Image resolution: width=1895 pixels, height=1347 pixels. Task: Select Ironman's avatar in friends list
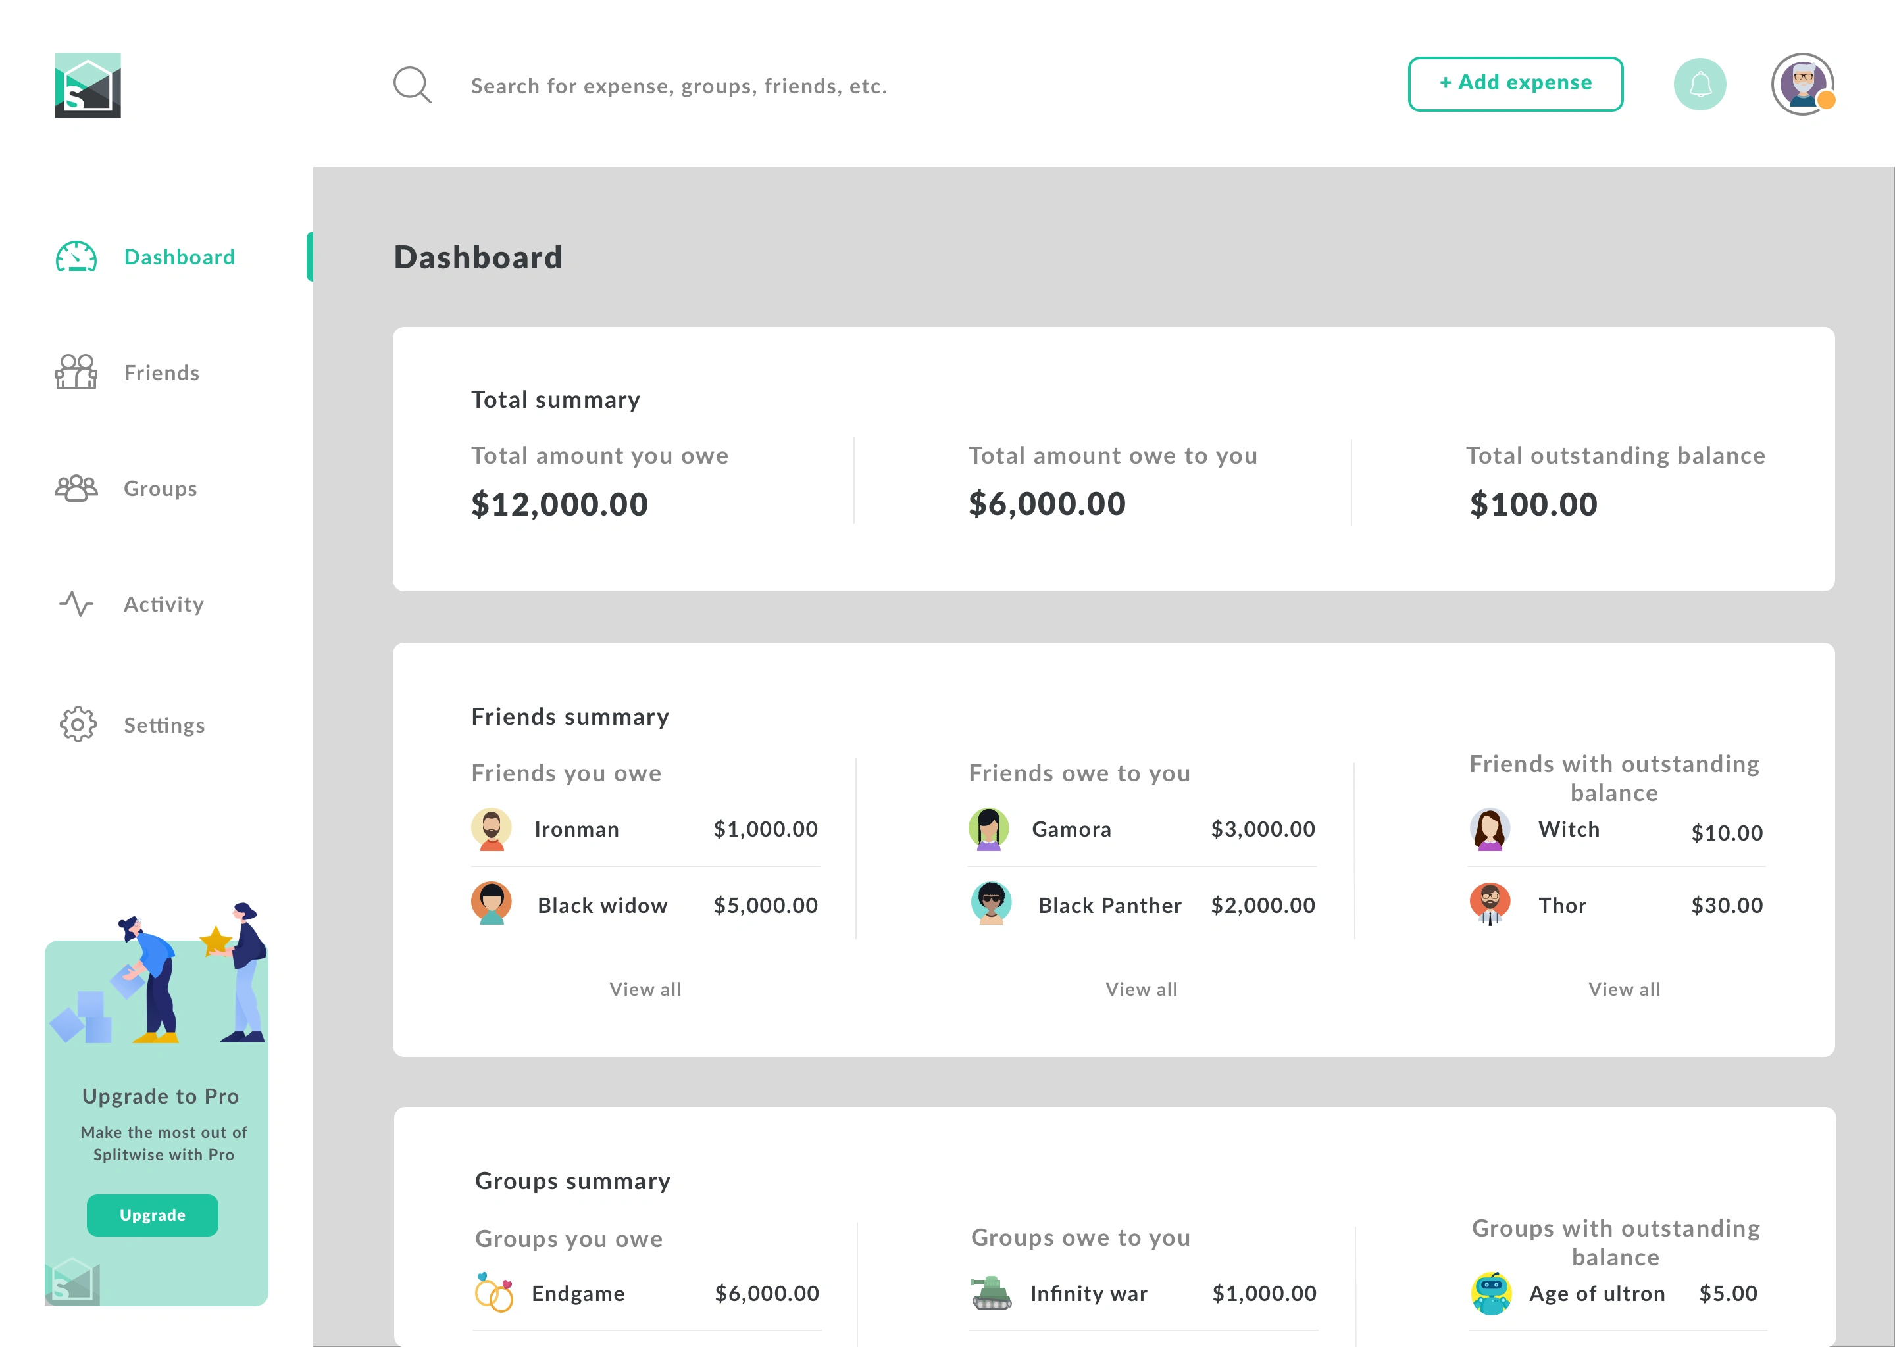click(x=491, y=829)
